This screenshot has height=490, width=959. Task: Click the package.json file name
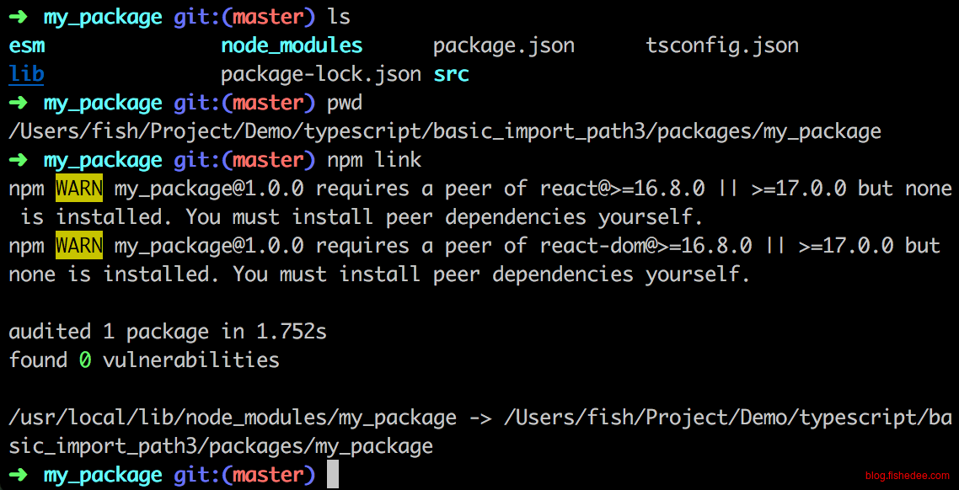[504, 45]
